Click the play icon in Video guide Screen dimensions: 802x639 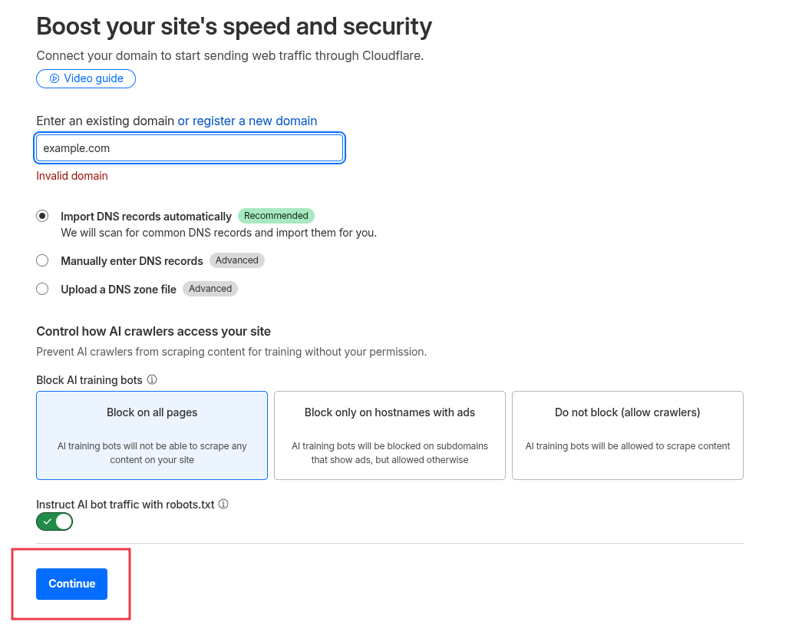click(54, 78)
